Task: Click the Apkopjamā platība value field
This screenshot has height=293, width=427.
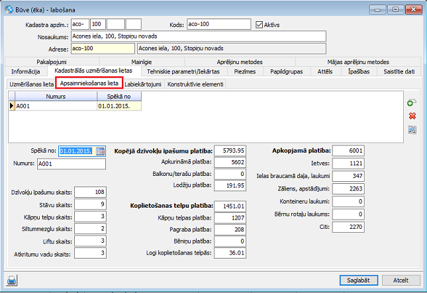Action: (348, 151)
